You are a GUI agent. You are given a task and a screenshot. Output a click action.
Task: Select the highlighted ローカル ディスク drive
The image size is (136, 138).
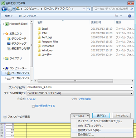click(x=16, y=73)
